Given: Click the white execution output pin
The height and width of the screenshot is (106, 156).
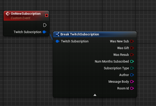Looking at the screenshot, I should pyautogui.click(x=45, y=25).
